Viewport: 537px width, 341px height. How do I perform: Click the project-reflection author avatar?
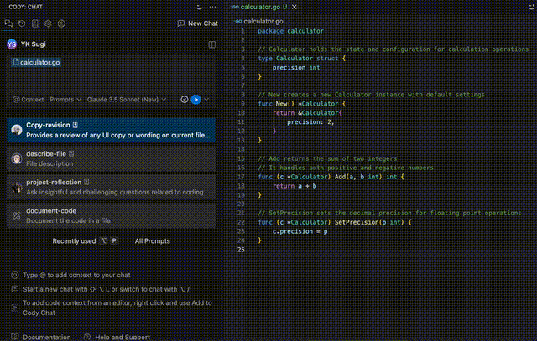[17, 187]
